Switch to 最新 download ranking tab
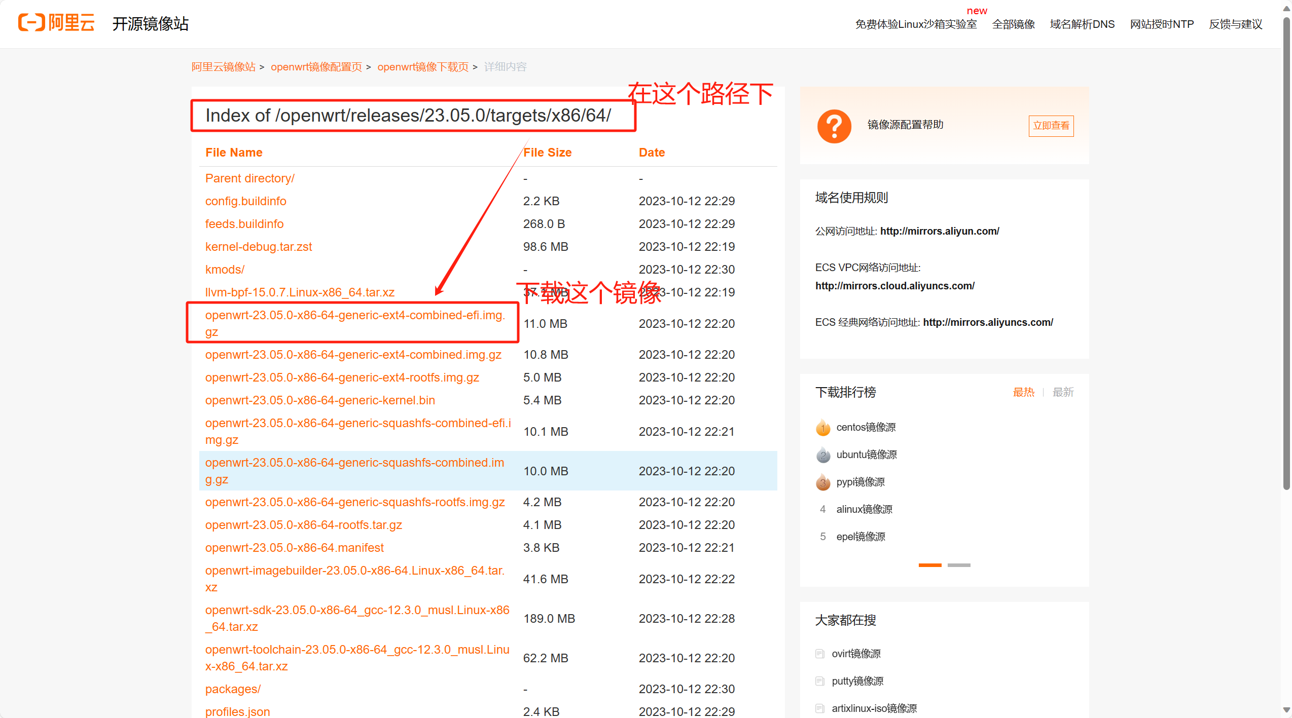 1063,392
